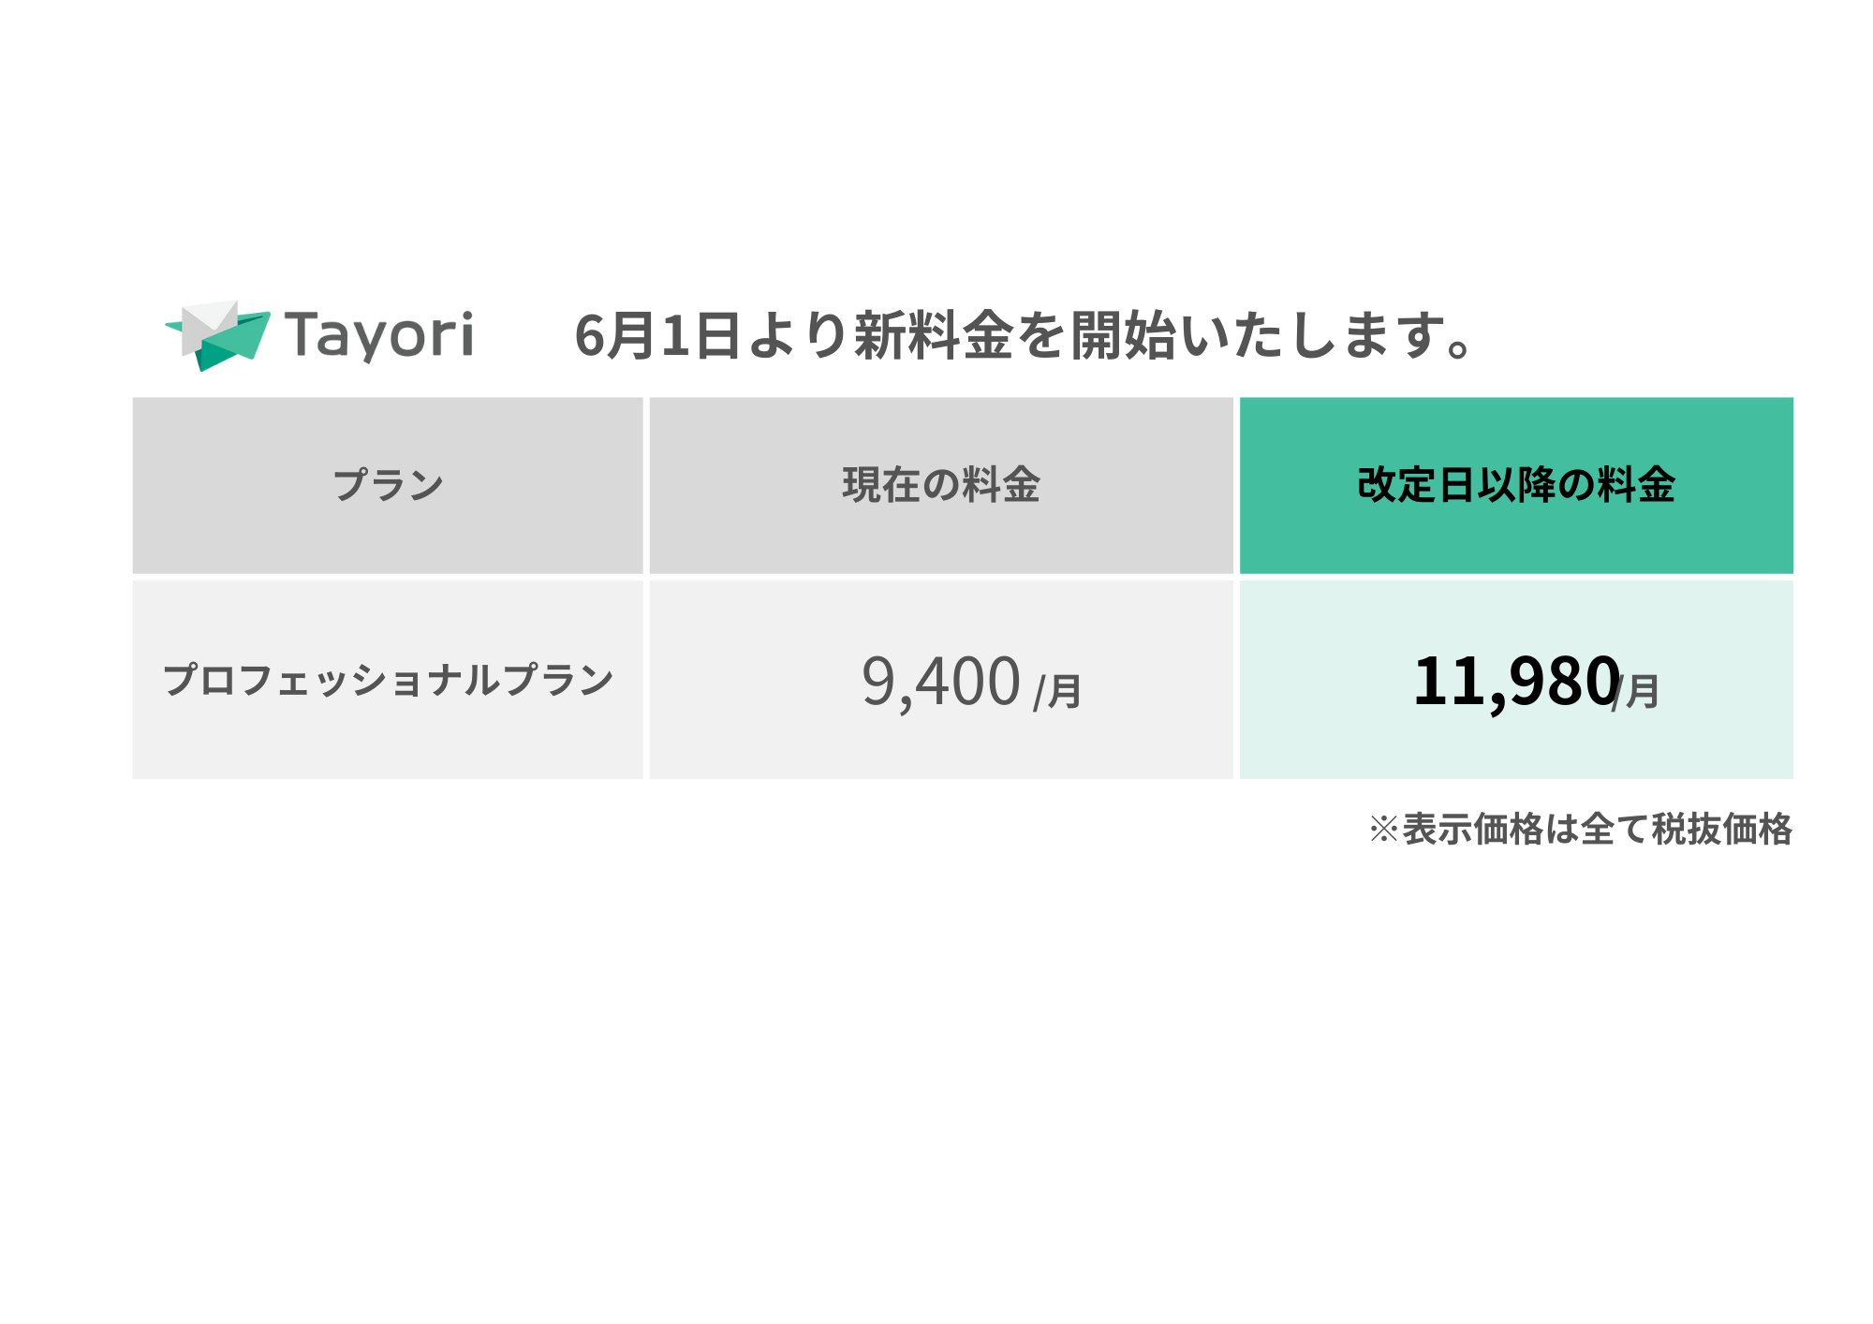Viewport: 1873px width, 1324px height.
Task: Click the /月 unit beside 9,400
Action: coord(1057,693)
